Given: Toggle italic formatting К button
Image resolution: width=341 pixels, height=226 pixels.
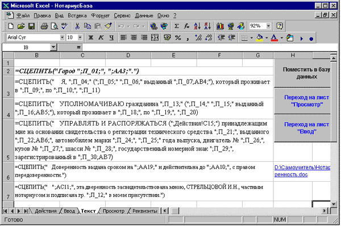Looking at the screenshot, I should pyautogui.click(x=101, y=38).
